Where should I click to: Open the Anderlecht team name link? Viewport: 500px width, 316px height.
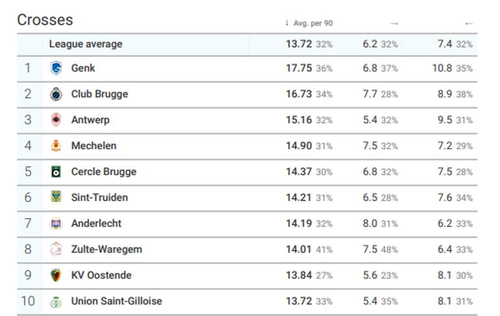coord(96,223)
